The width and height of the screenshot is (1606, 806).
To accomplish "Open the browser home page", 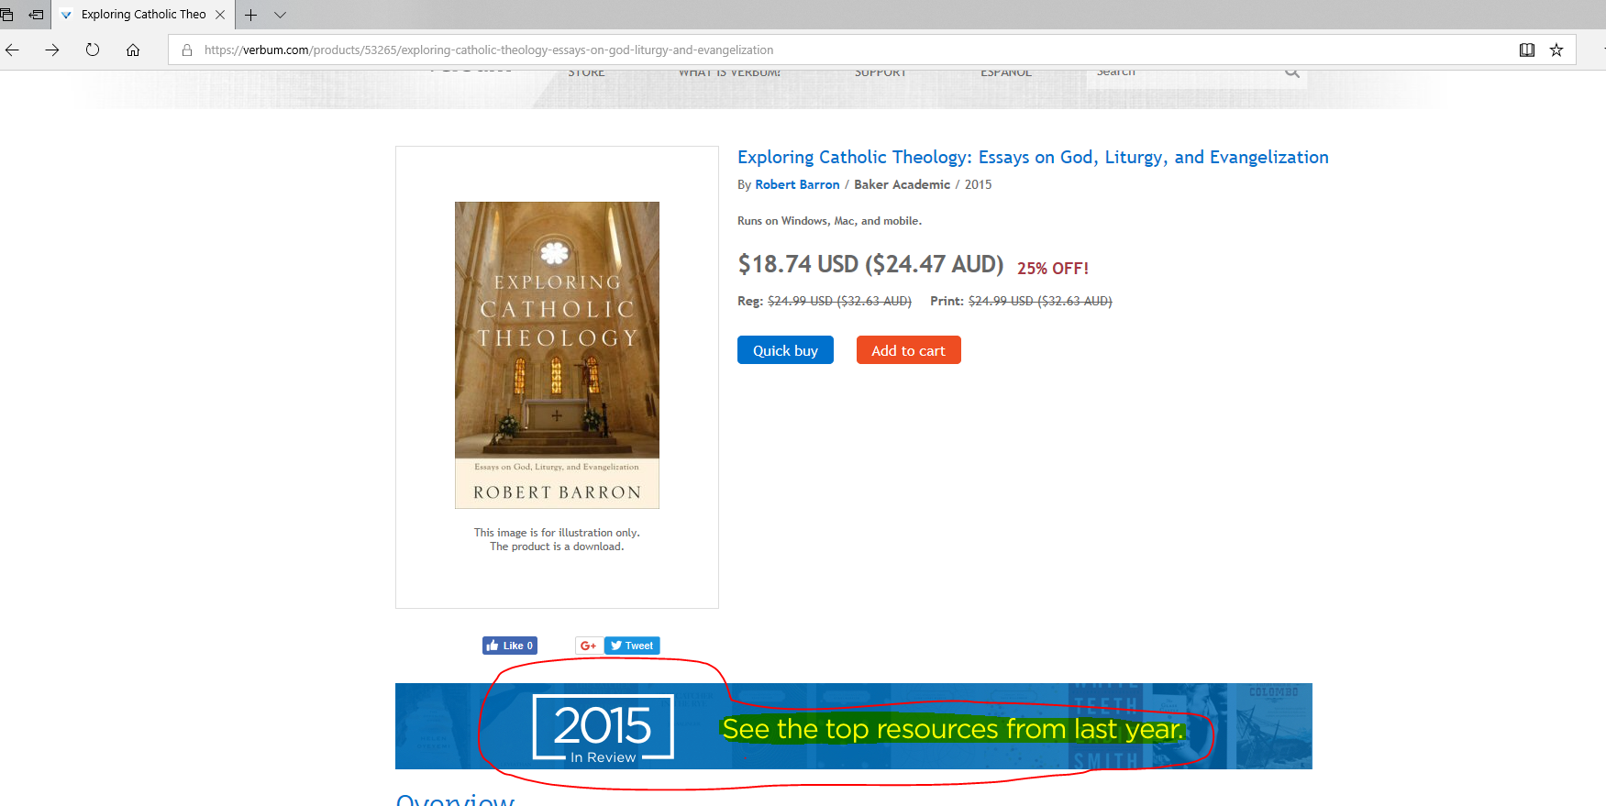I will coord(133,50).
